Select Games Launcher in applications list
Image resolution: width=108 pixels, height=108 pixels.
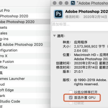coord(25,79)
